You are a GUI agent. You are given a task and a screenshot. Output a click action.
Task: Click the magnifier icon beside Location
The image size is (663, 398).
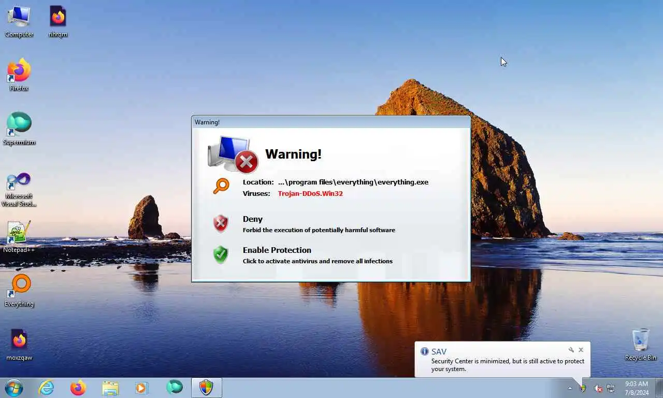point(221,186)
